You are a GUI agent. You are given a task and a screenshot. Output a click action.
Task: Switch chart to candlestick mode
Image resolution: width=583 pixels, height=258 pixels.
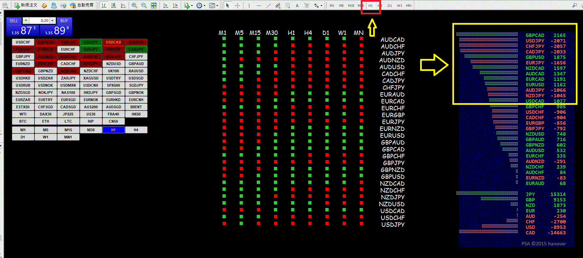114,5
